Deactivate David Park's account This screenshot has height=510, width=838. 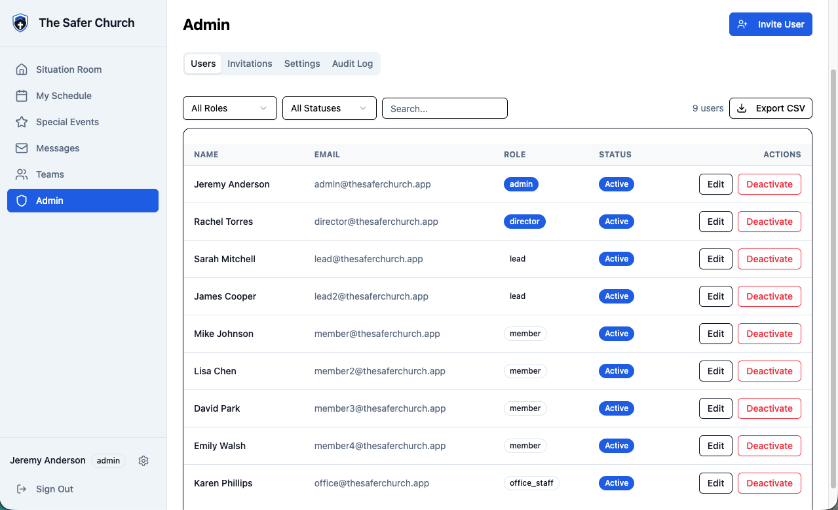pyautogui.click(x=769, y=408)
